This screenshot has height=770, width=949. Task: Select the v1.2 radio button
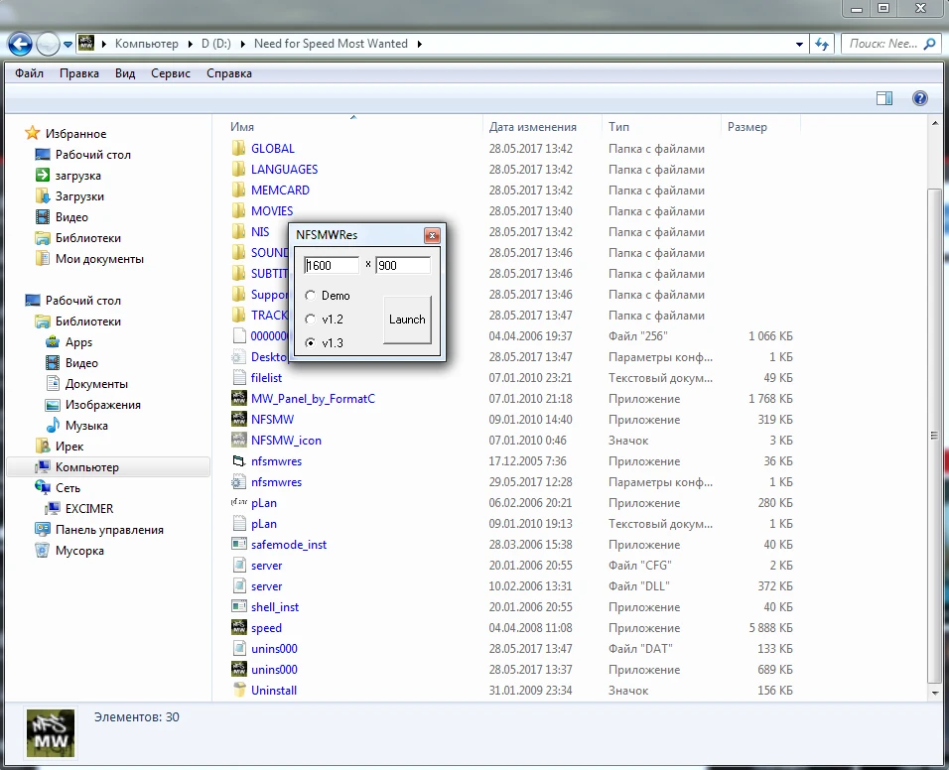click(x=311, y=320)
